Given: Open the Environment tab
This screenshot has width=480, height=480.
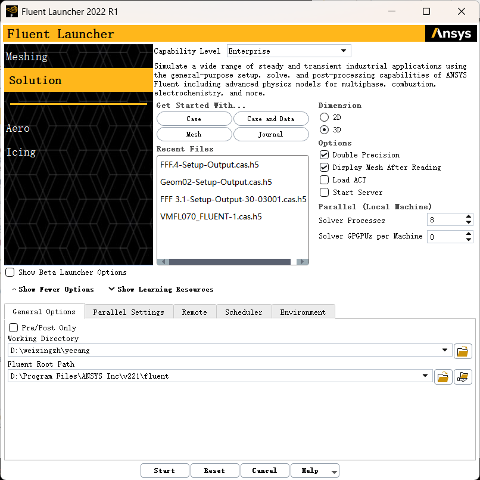Looking at the screenshot, I should tap(303, 312).
